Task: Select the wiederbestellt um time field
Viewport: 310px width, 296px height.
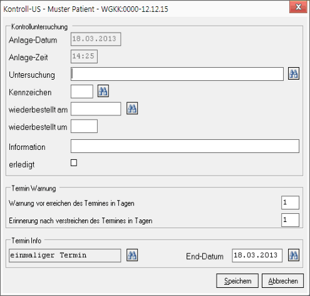Action: (x=84, y=126)
